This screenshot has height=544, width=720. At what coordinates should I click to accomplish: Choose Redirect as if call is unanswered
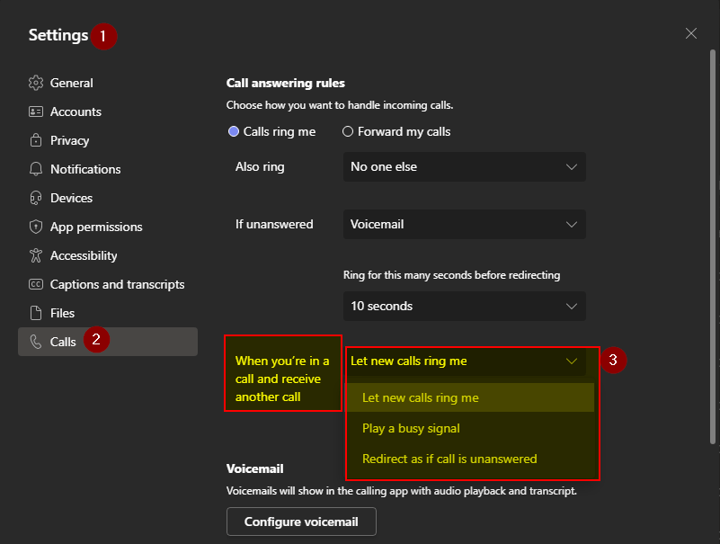[x=449, y=459]
